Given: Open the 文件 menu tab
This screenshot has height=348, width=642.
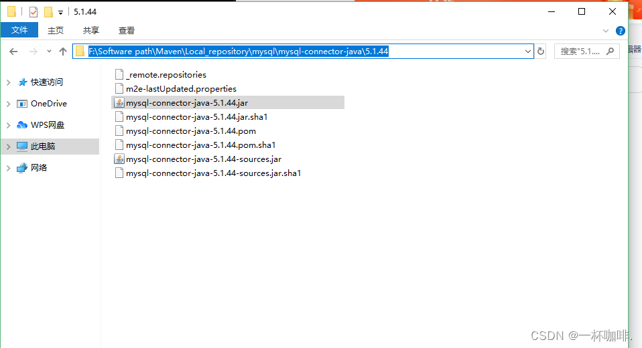Looking at the screenshot, I should (19, 30).
